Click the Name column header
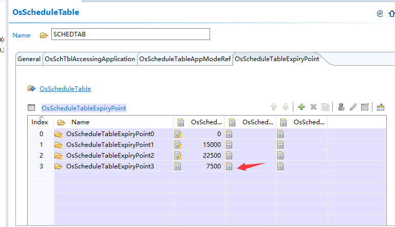The height and width of the screenshot is (227, 395). coord(114,122)
